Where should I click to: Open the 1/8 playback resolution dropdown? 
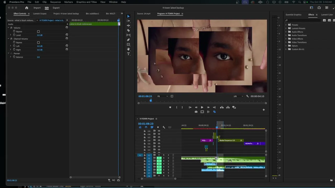(238, 96)
